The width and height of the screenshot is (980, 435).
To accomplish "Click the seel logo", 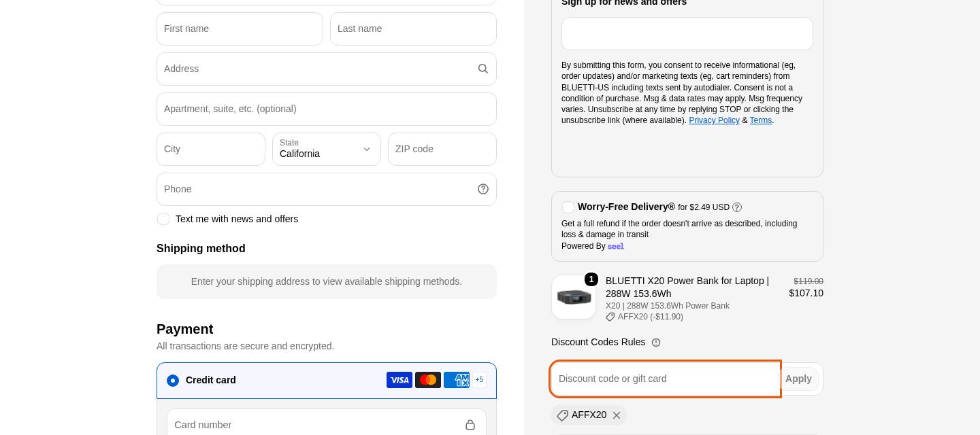I will click(616, 246).
